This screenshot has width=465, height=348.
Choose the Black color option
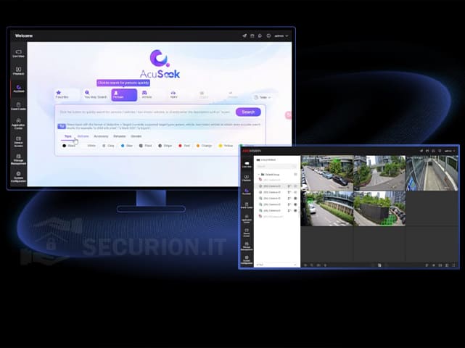(x=69, y=146)
